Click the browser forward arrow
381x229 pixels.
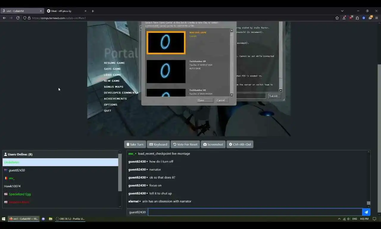point(11,18)
